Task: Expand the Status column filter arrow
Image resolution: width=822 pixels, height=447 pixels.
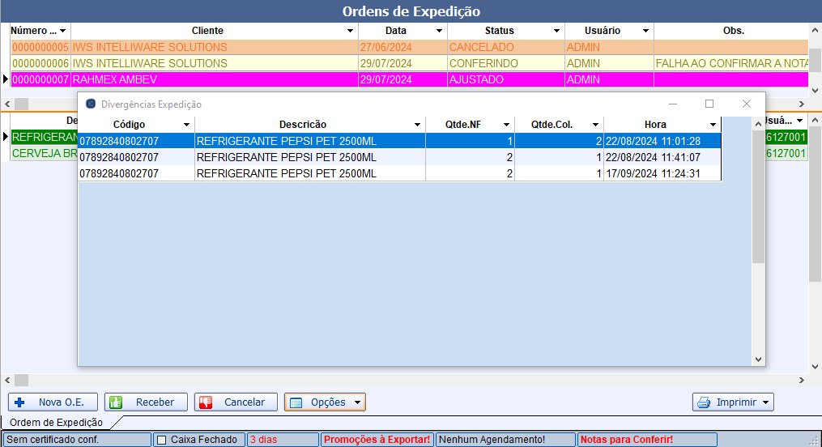Action: [x=557, y=31]
